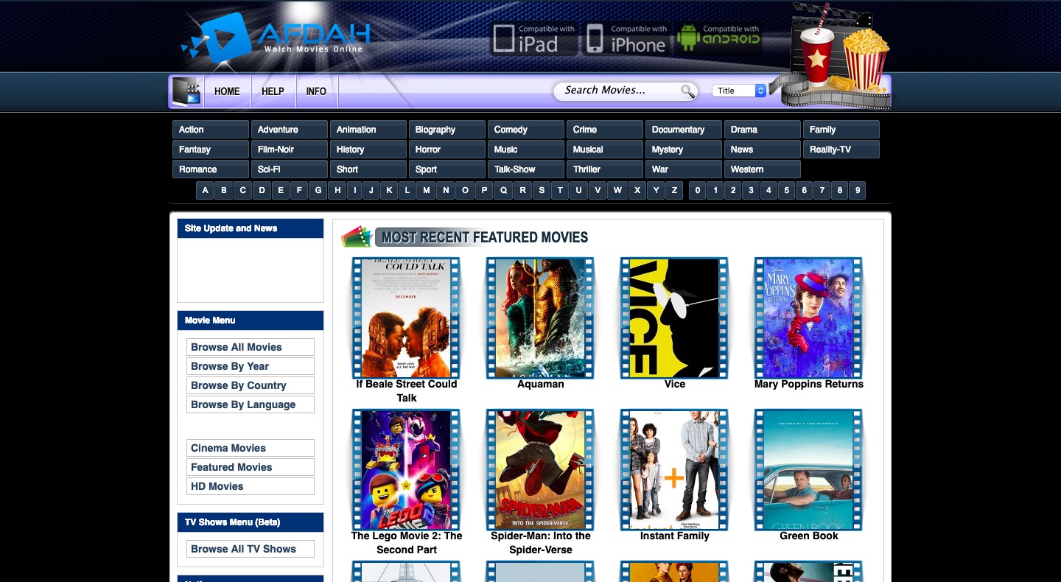Open HD Movies link
This screenshot has width=1061, height=582.
251,486
